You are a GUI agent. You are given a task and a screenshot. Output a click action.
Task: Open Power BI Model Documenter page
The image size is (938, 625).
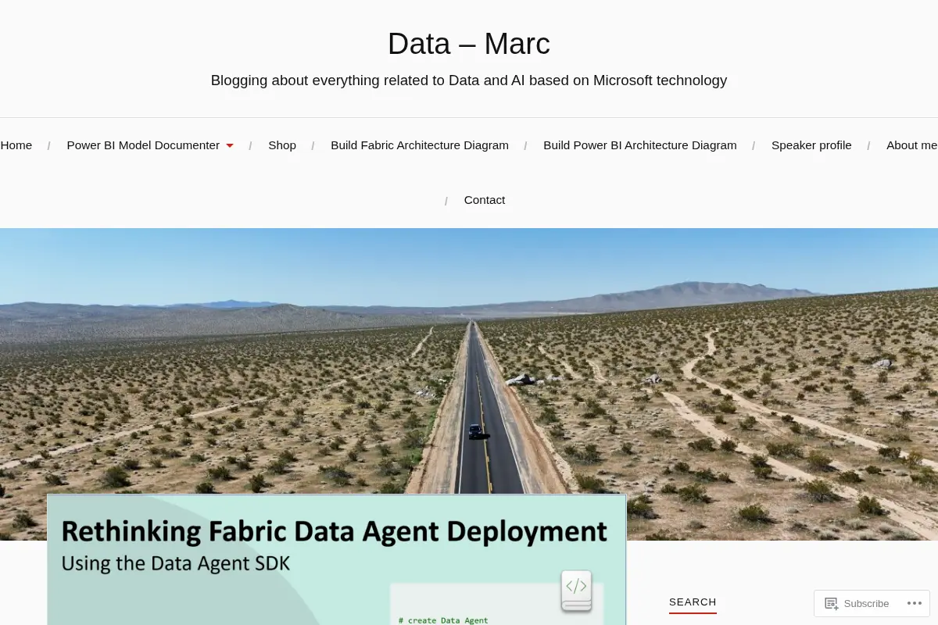(143, 145)
